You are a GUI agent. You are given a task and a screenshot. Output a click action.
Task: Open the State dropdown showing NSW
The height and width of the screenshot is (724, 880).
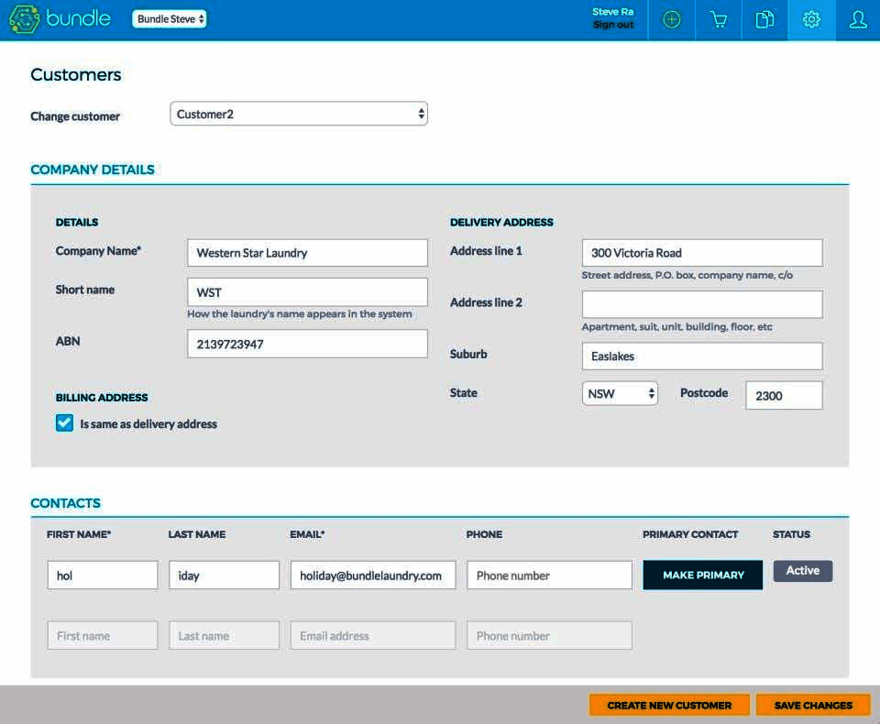point(620,392)
